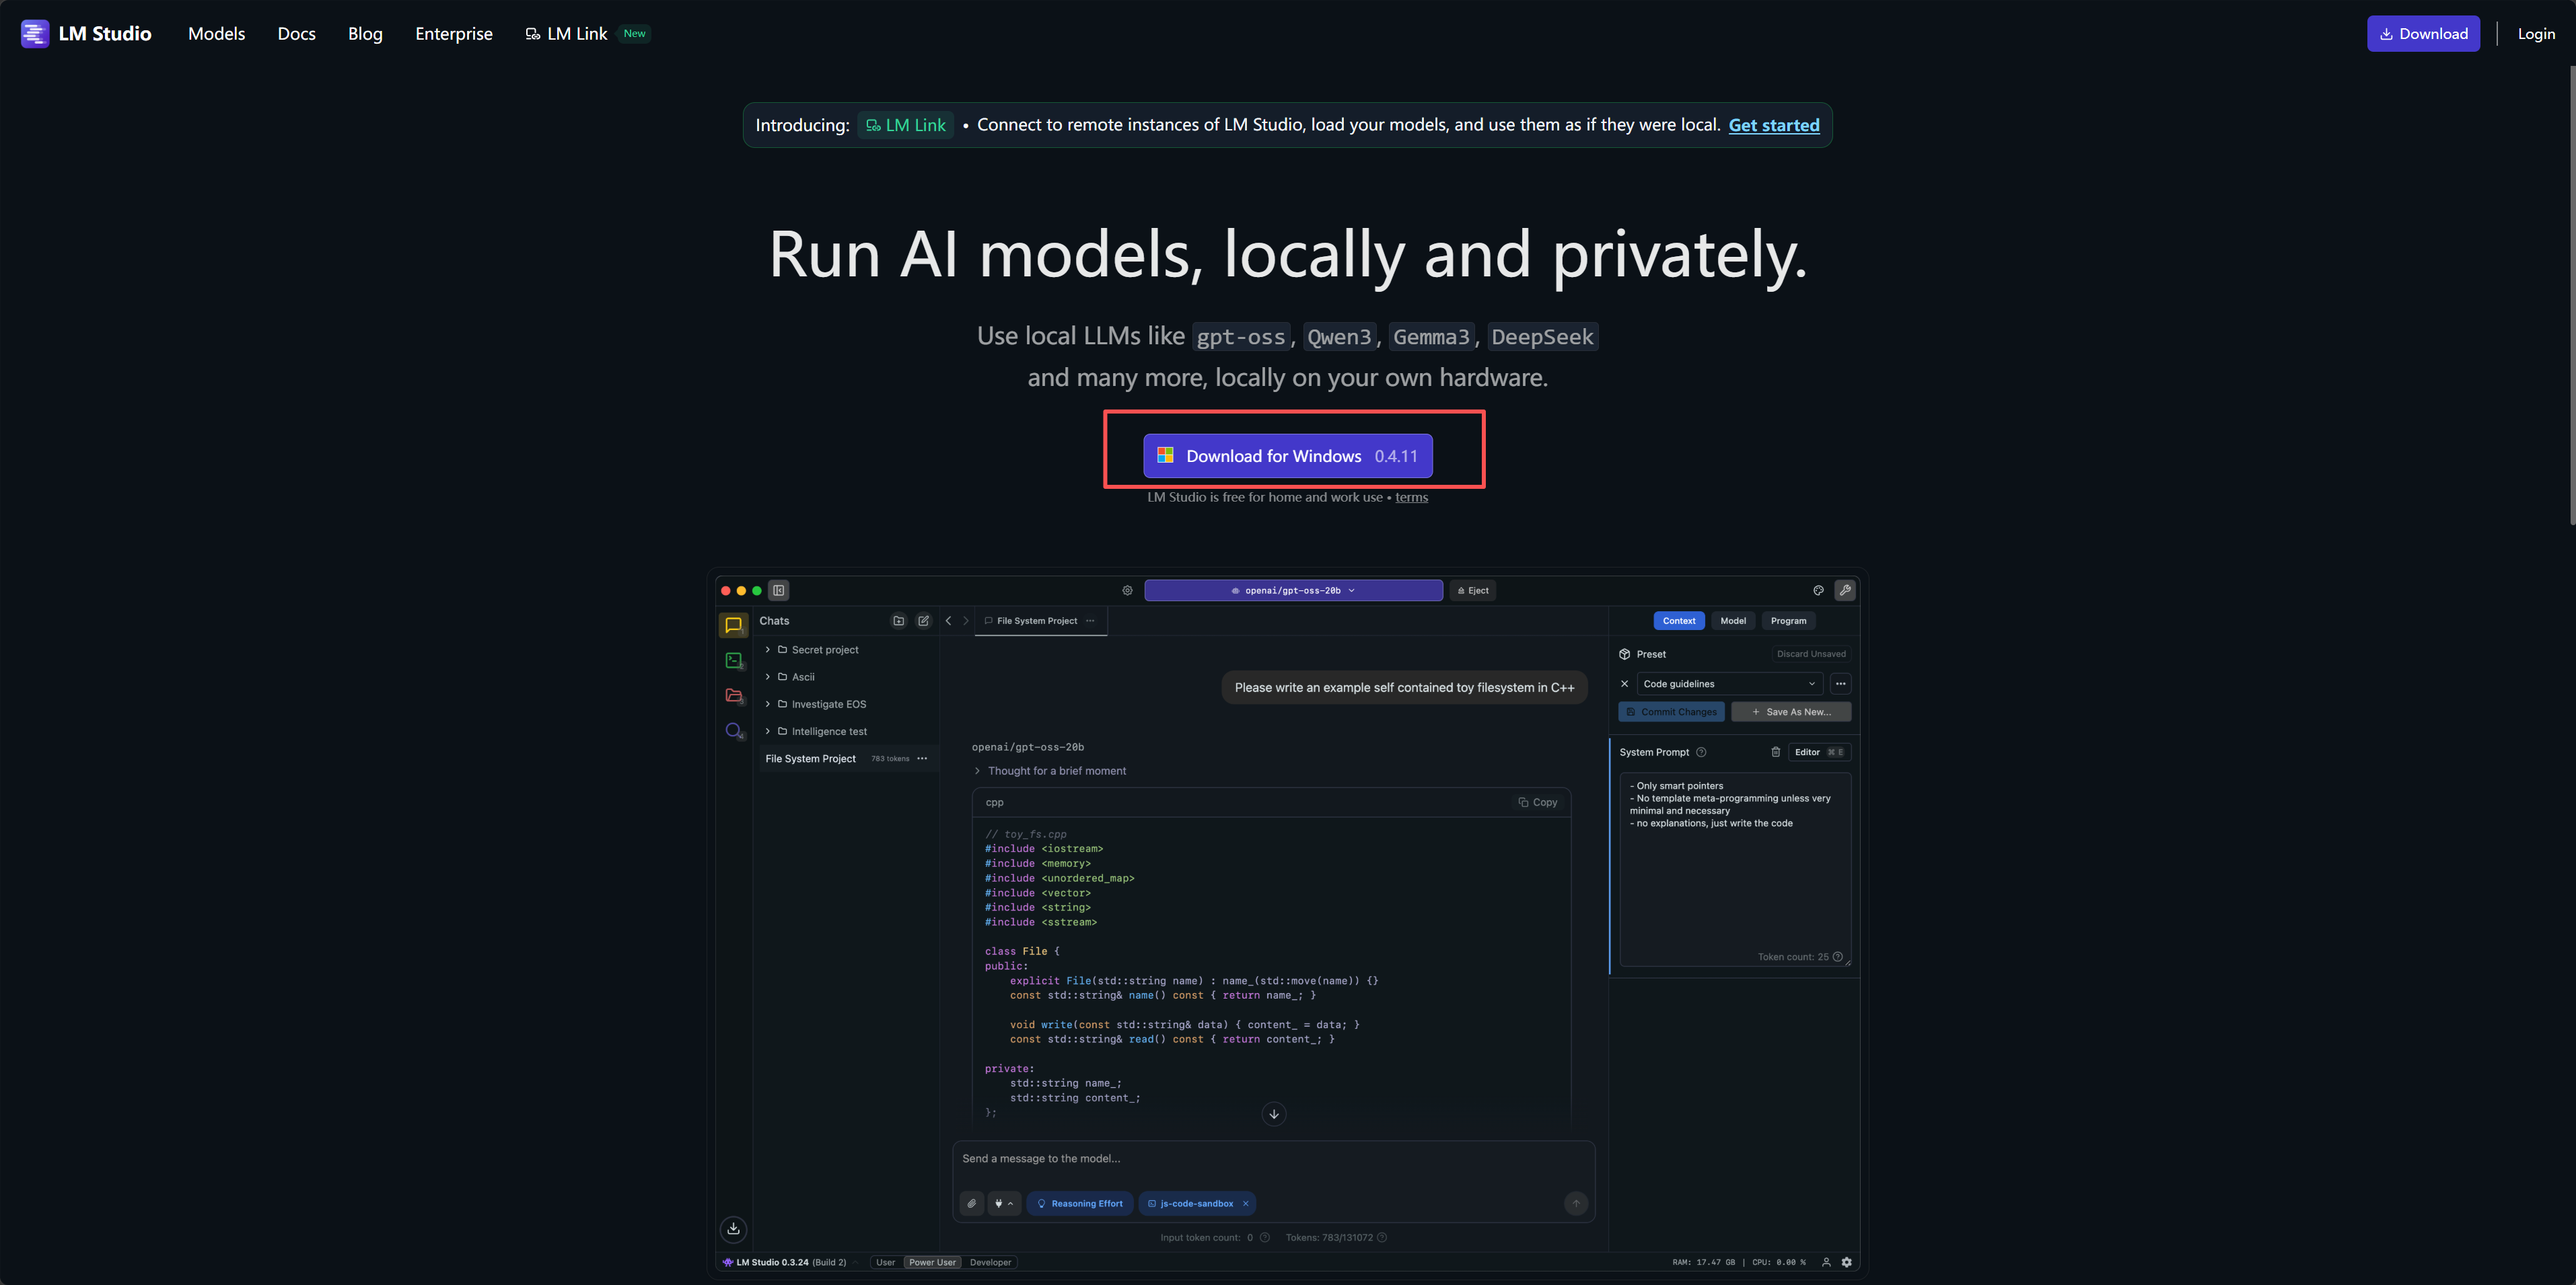Switch to Developer mode
Screen dimensions: 2576x1285
991,1262
